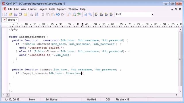The width and height of the screenshot is (184, 103).
Task: Click the Paste clipboard icon
Action: 53,15
